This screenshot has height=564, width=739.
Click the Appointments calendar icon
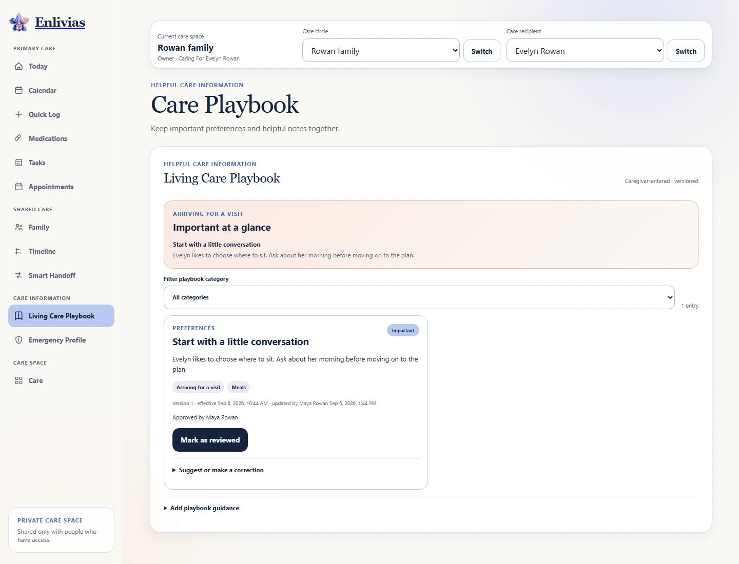pos(18,187)
